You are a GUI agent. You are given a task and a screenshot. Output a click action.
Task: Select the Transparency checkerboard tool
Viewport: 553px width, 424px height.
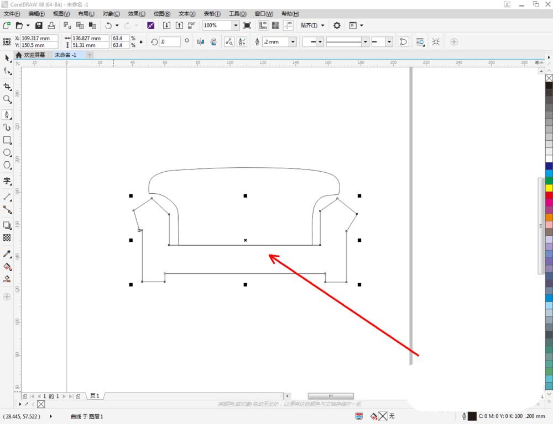[7, 237]
